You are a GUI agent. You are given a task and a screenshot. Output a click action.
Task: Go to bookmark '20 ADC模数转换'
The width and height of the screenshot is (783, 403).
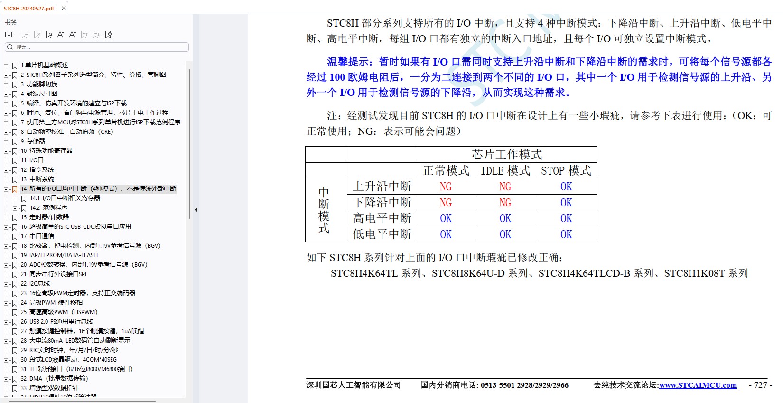tap(84, 264)
